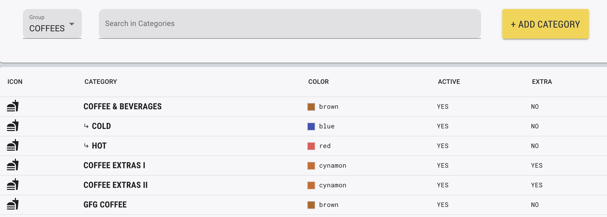Sort by the ACTIVE column header
Image resolution: width=607 pixels, height=217 pixels.
(x=449, y=82)
